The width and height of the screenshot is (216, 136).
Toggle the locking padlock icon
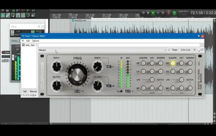(x=33, y=15)
